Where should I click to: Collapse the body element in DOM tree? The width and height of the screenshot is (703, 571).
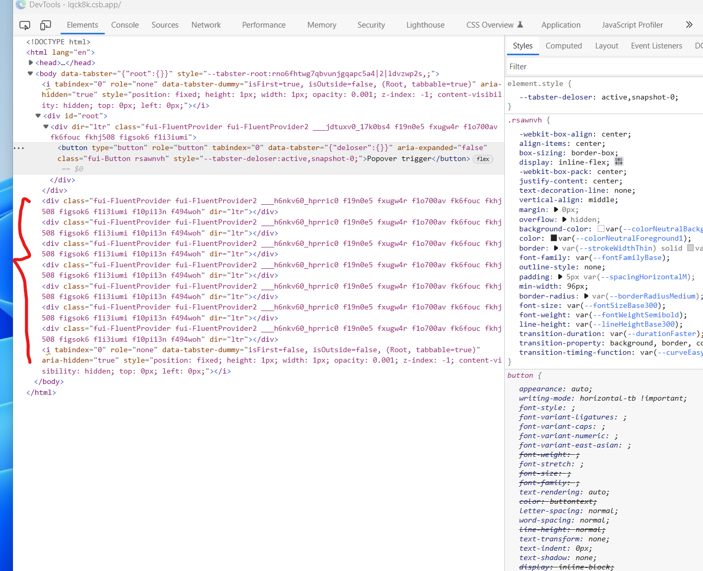coord(30,73)
